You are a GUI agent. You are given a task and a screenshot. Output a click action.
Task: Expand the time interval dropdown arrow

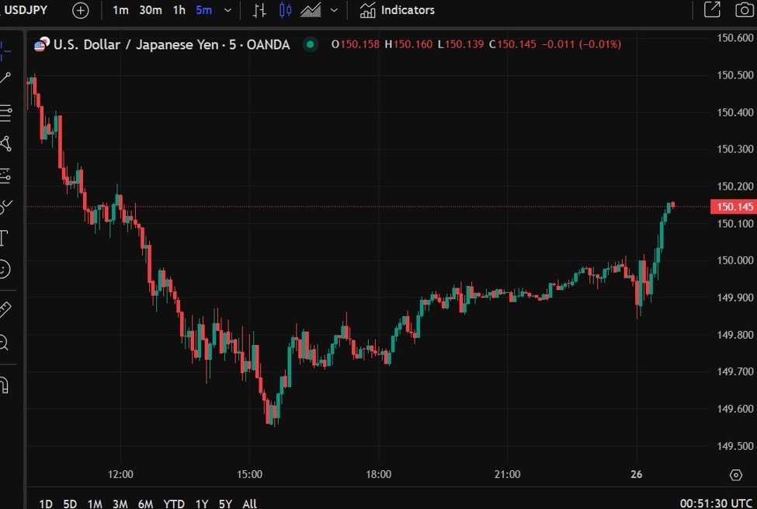pyautogui.click(x=227, y=10)
